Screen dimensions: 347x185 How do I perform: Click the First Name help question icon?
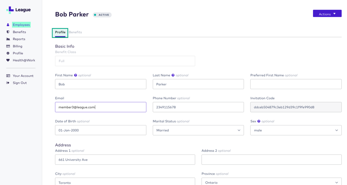pos(76,75)
